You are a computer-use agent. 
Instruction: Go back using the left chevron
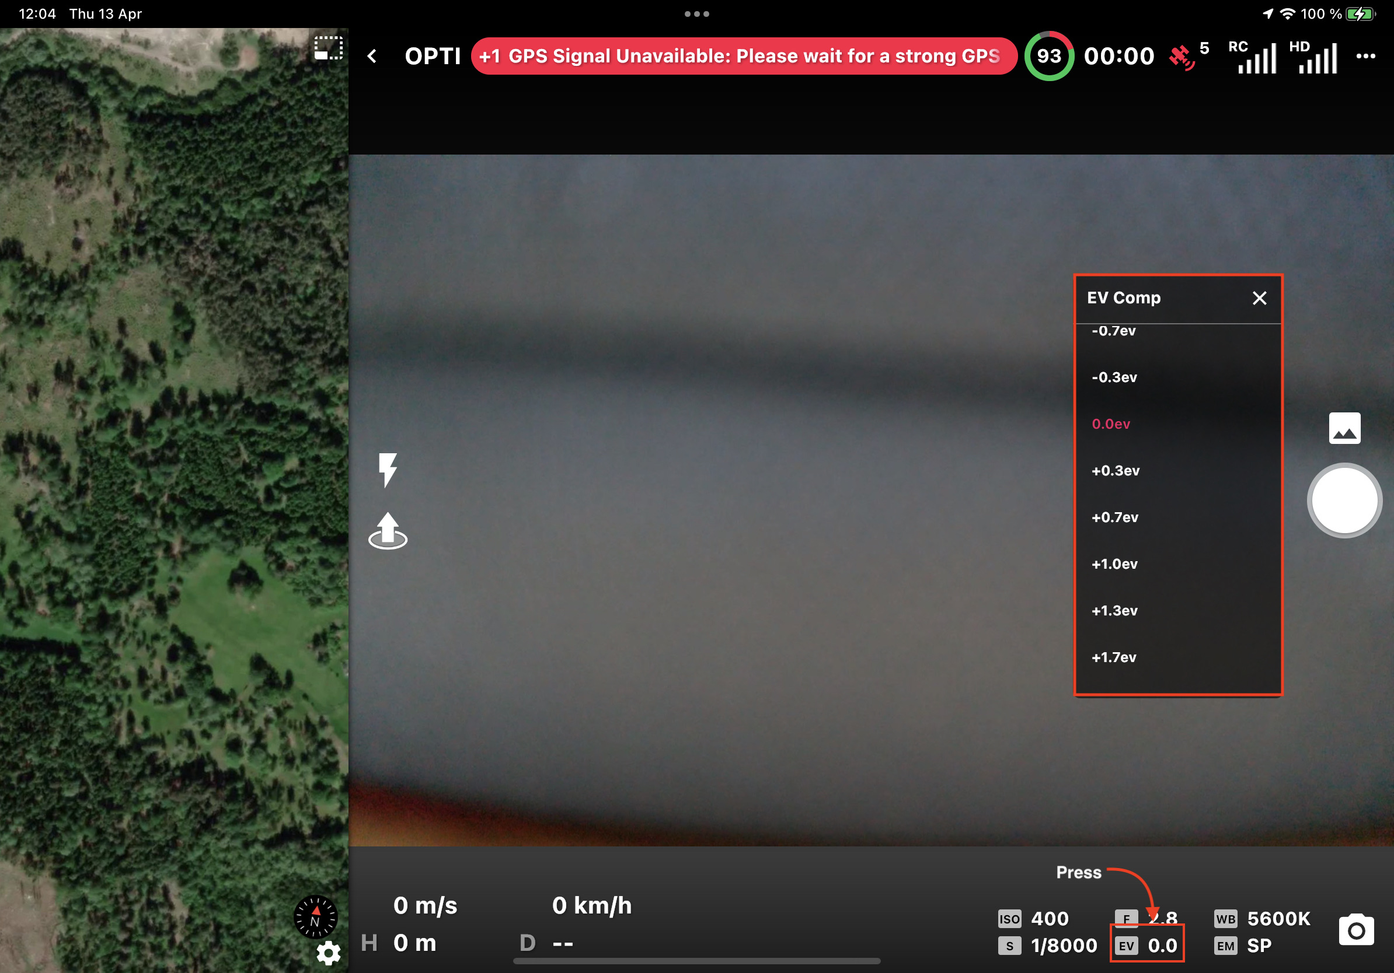click(372, 57)
